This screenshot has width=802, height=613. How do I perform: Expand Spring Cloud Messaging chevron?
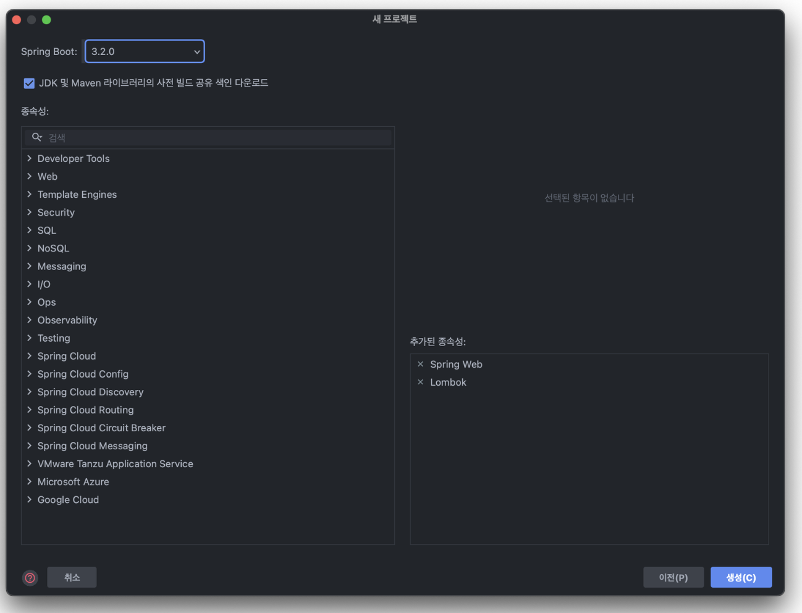pyautogui.click(x=29, y=446)
